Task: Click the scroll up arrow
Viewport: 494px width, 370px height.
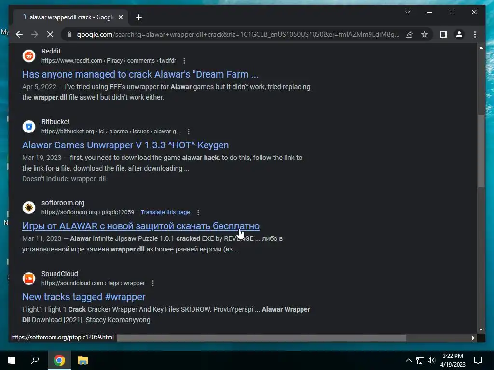Action: [481, 48]
